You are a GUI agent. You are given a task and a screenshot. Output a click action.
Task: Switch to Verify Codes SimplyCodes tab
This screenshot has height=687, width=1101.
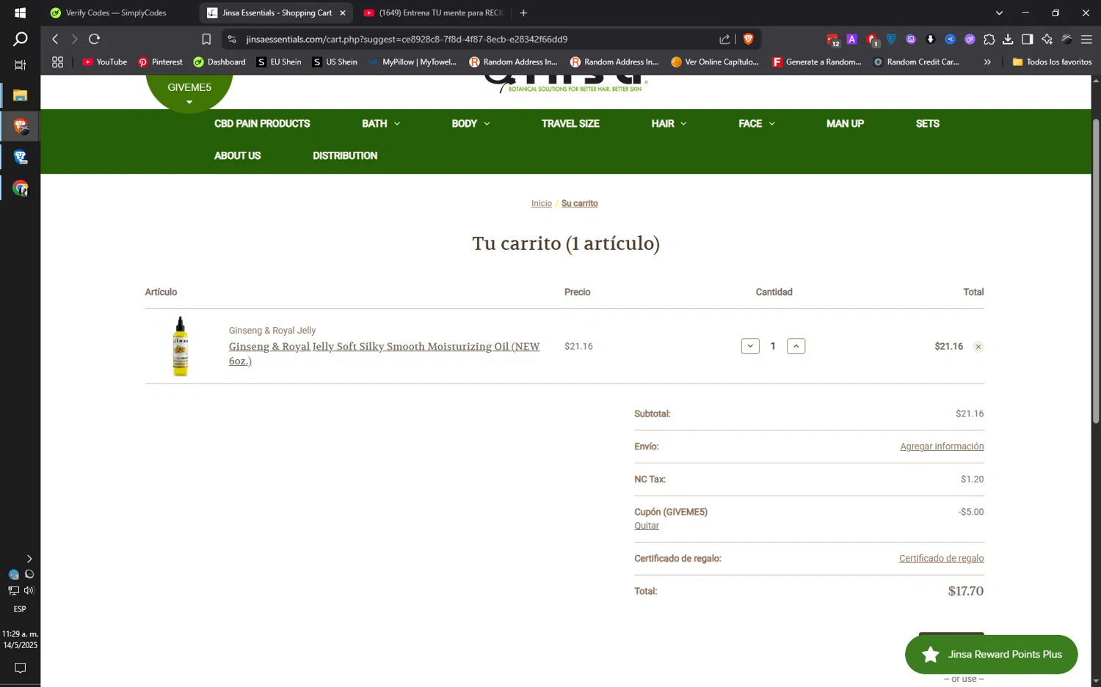coord(115,12)
